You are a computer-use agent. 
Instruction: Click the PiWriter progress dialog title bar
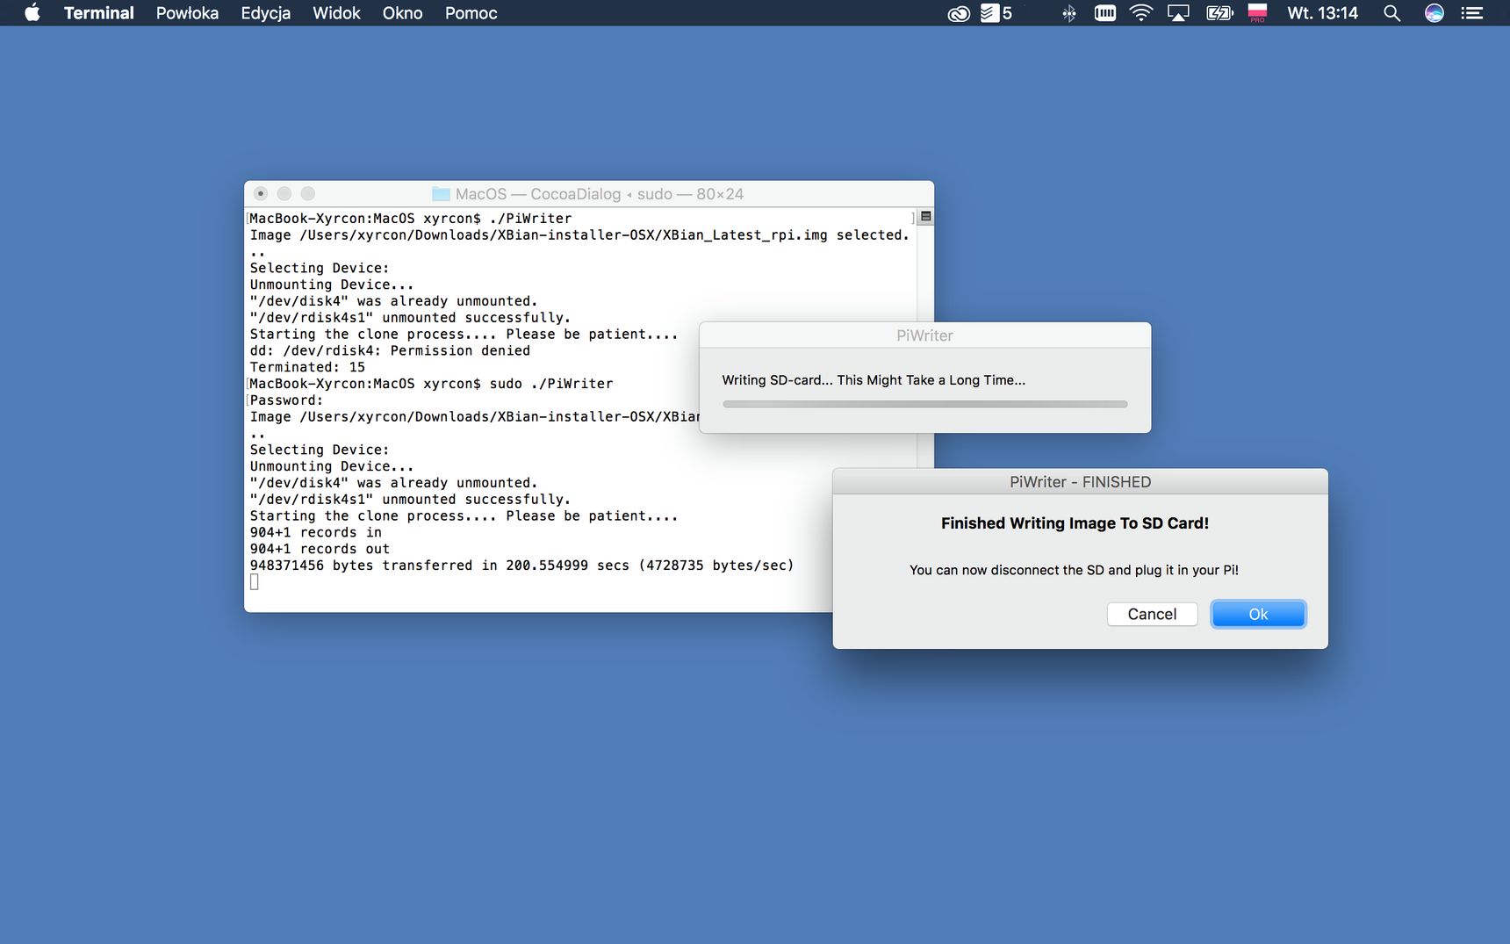[924, 335]
